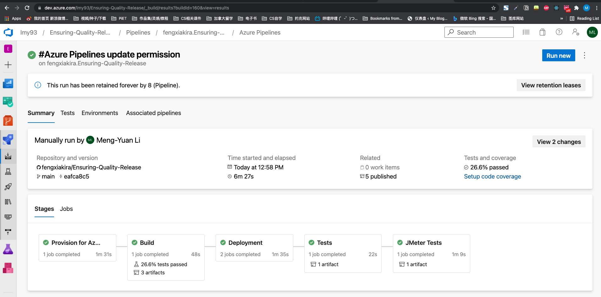This screenshot has height=297, width=601.
Task: Open Artifacts icon in sidebar
Action: [x=8, y=268]
